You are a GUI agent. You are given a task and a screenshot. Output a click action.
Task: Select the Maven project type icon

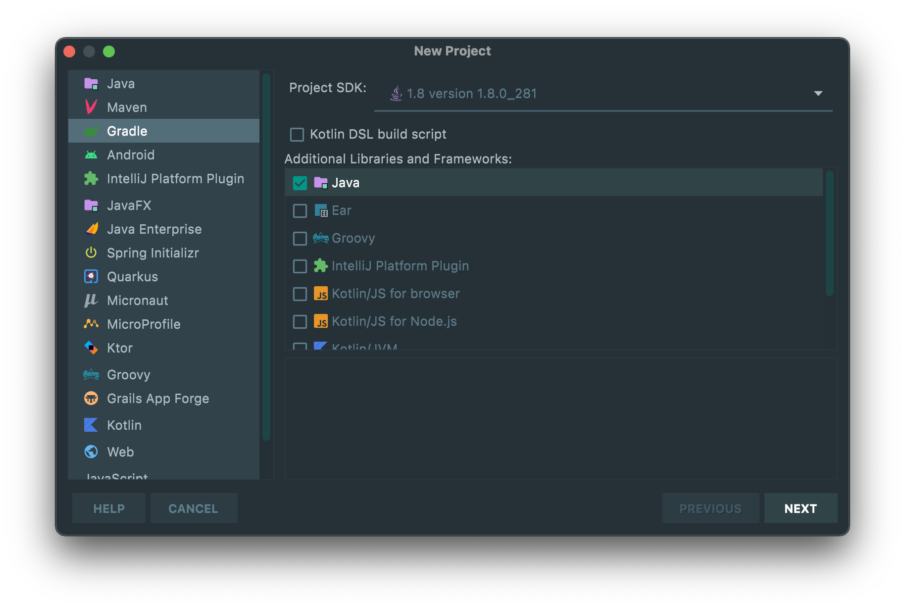click(92, 107)
